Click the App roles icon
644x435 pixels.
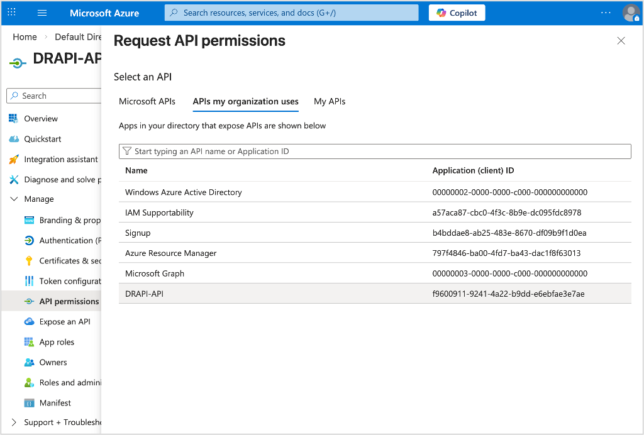click(29, 341)
